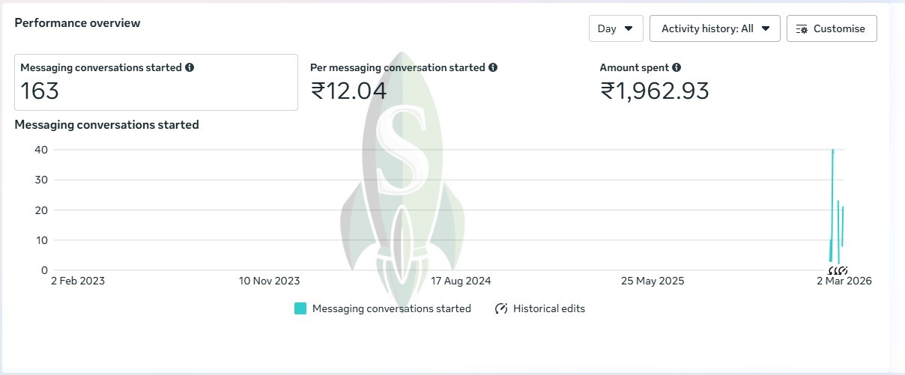Click the settings icon inside Customise button
The width and height of the screenshot is (905, 375).
802,29
